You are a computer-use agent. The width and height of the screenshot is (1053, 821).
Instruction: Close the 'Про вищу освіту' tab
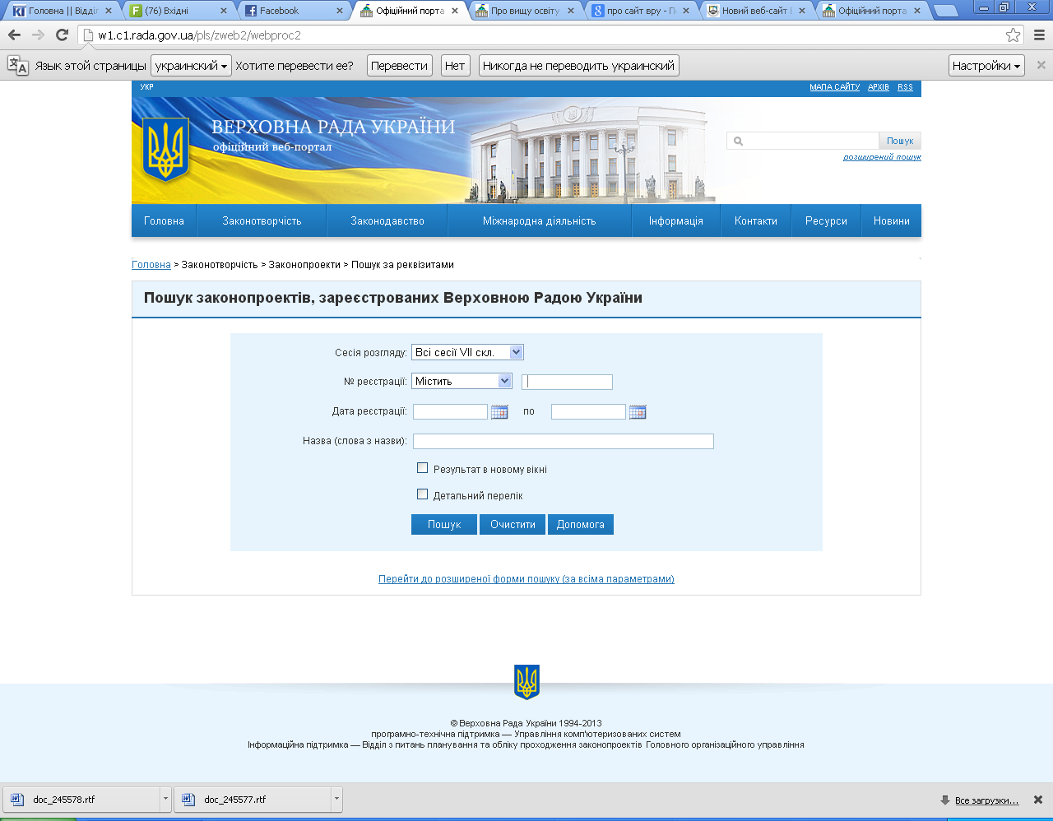pos(572,11)
